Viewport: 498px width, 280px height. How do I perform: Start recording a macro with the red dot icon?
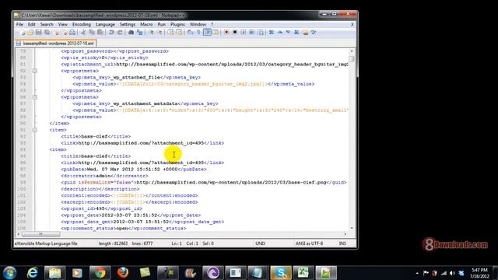pos(226,33)
